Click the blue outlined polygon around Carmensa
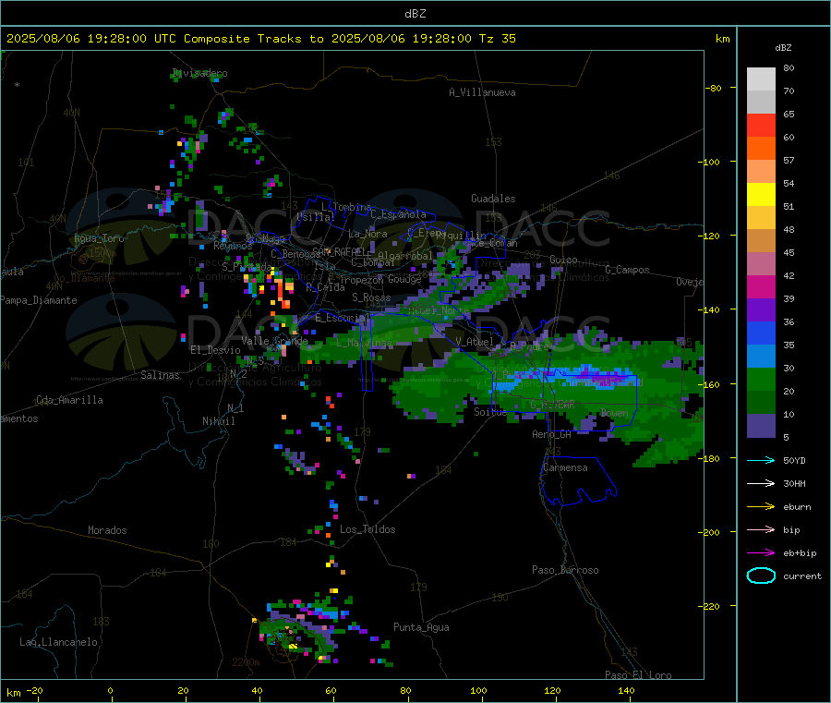Viewport: 831px width, 703px height. [x=578, y=481]
